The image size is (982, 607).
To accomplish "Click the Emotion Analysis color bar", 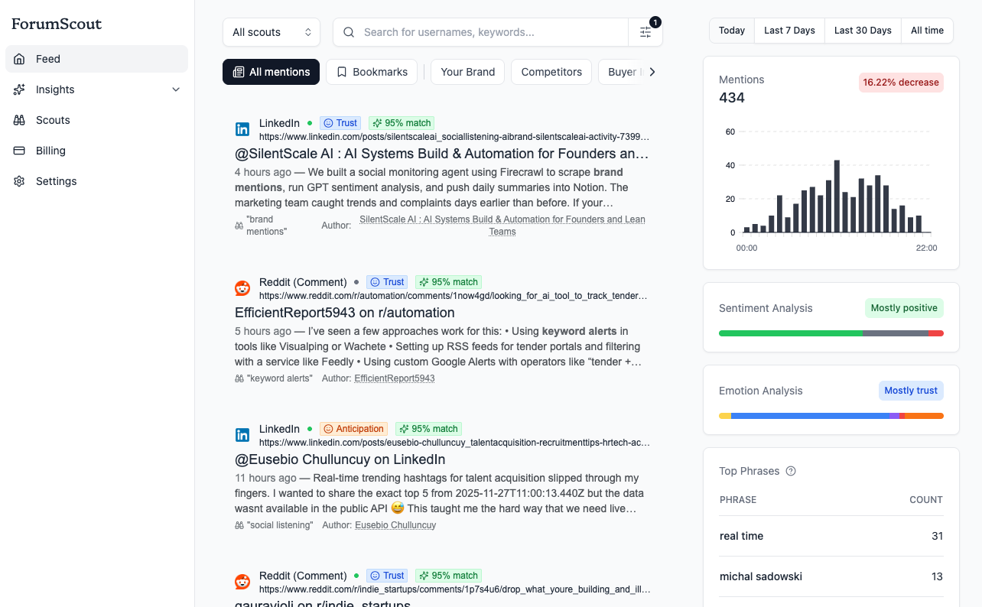I will 831,415.
